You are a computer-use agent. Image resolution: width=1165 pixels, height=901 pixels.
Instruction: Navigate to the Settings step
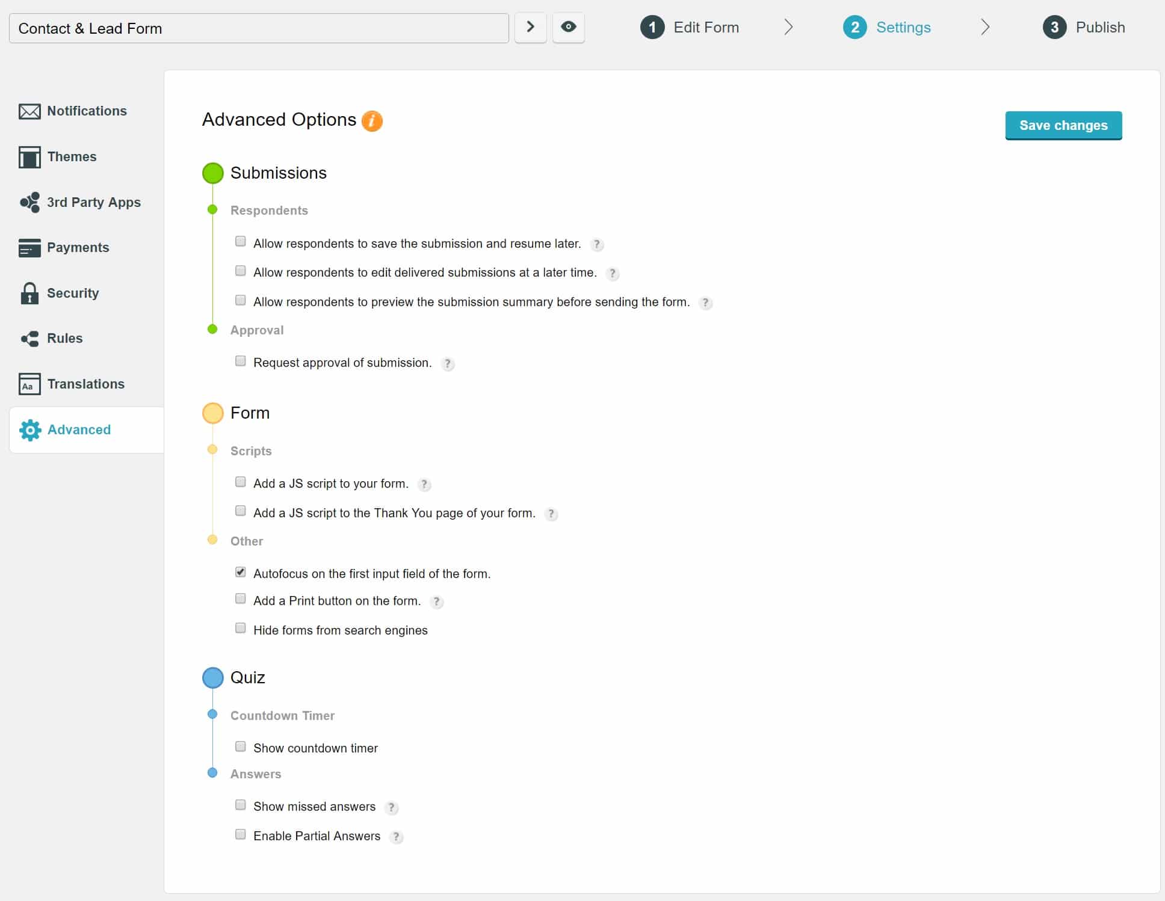click(903, 28)
